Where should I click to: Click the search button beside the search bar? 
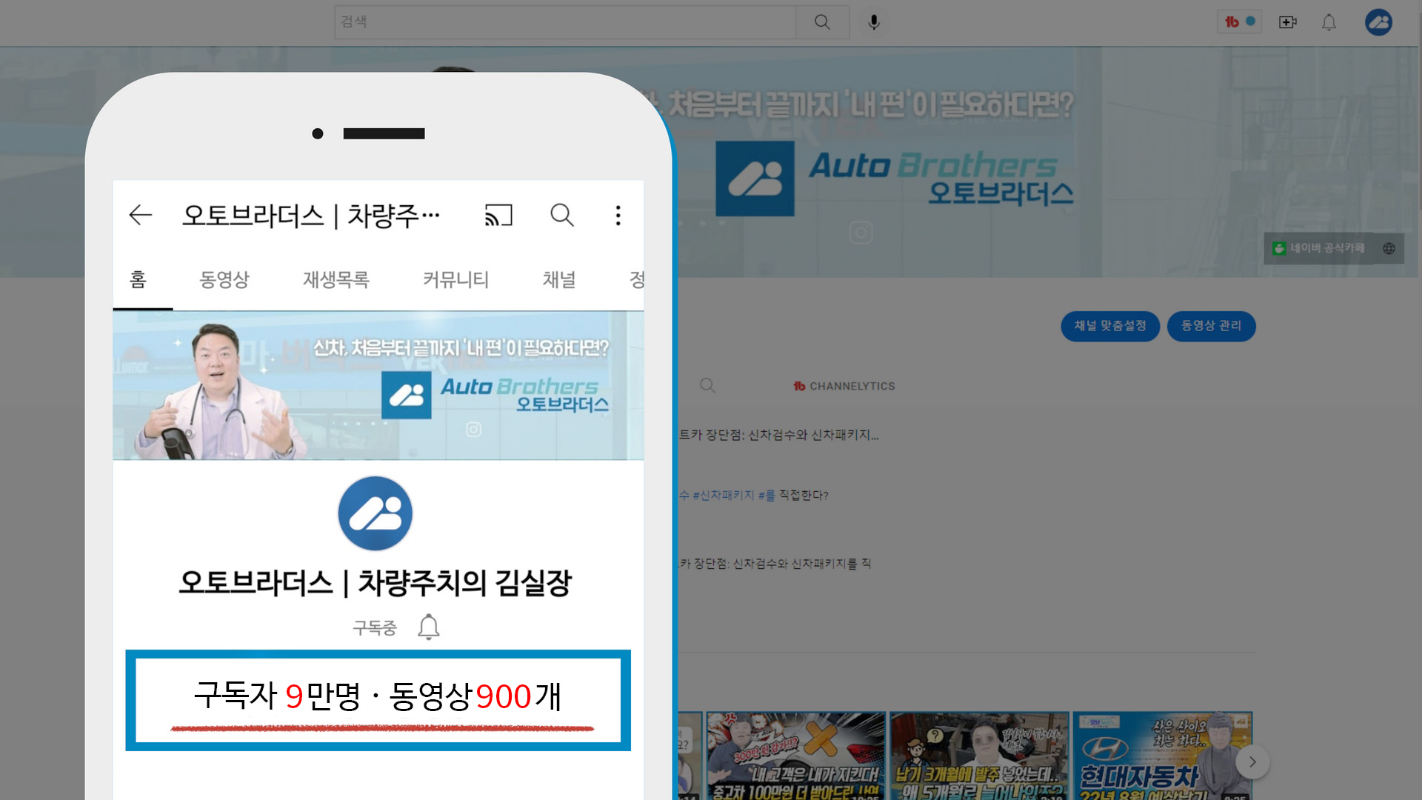[x=822, y=22]
